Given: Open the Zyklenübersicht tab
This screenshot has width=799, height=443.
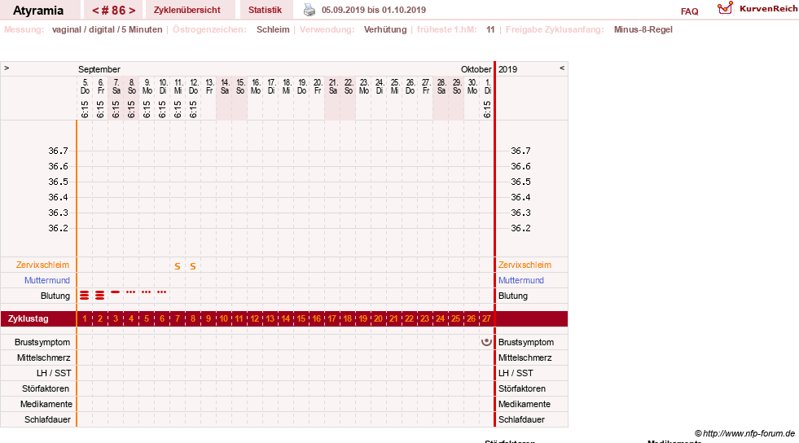Looking at the screenshot, I should [x=187, y=10].
